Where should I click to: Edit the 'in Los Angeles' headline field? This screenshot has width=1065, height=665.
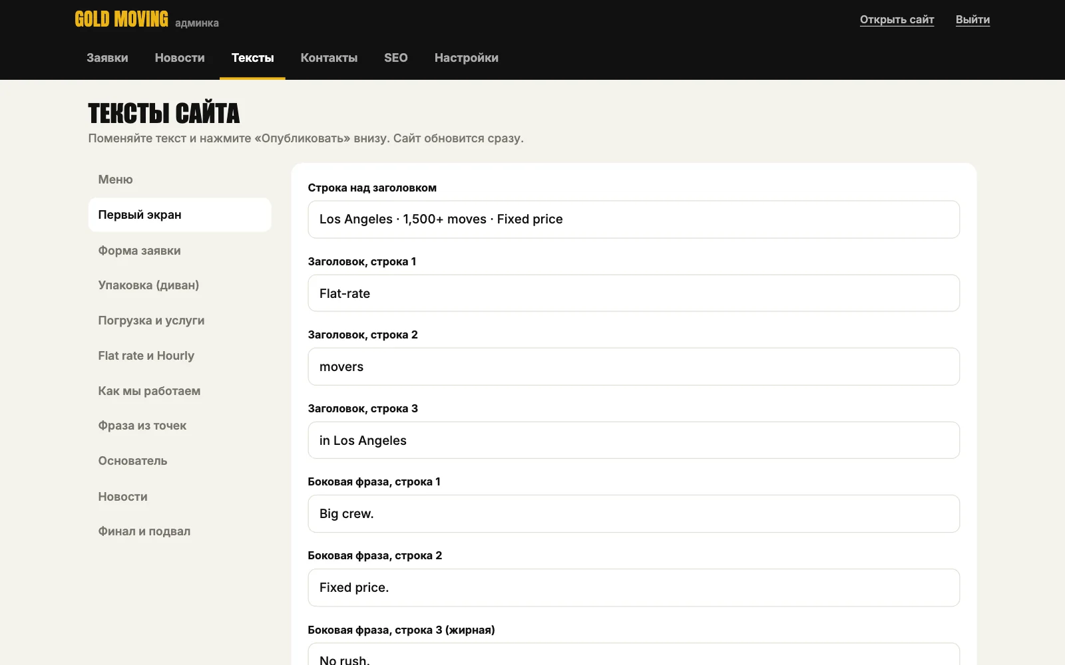(x=634, y=440)
